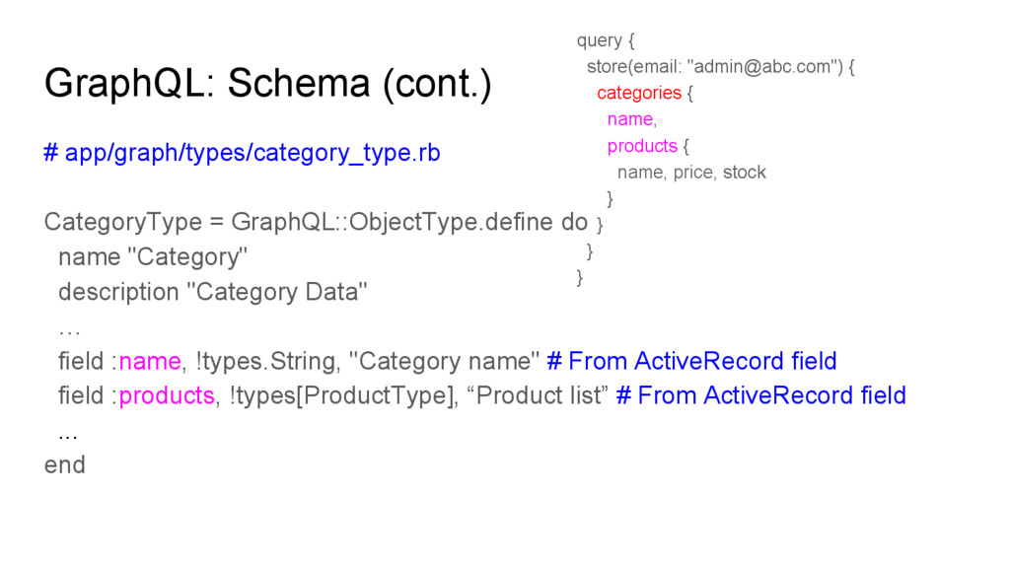This screenshot has width=1010, height=568.
Task: Click the first '# From ActiveRecord field' comment
Action: [x=691, y=361]
